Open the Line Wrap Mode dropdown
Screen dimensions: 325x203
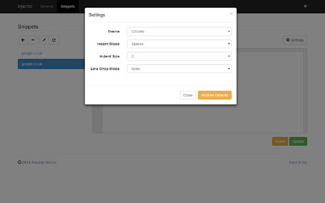pyautogui.click(x=179, y=68)
